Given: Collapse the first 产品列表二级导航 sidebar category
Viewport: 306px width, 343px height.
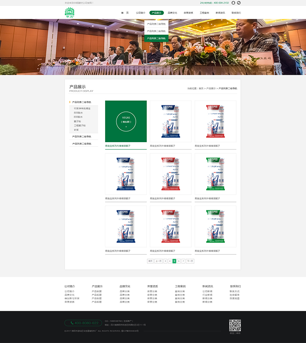Looking at the screenshot, I should click(82, 102).
